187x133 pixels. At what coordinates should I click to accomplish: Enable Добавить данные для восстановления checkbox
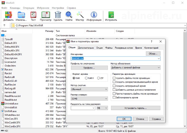point(114,90)
